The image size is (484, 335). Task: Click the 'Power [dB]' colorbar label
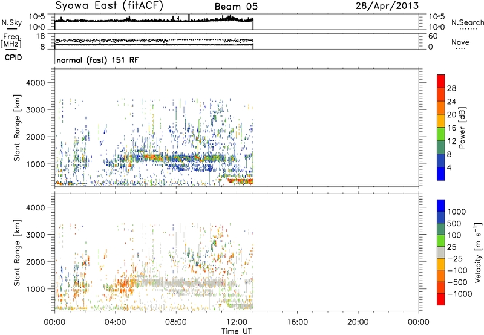tap(462, 128)
